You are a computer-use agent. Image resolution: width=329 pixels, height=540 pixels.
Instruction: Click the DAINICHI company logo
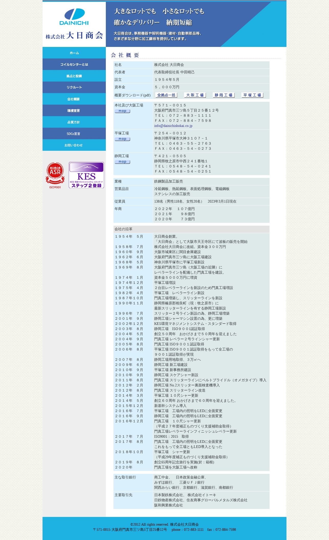click(x=74, y=17)
